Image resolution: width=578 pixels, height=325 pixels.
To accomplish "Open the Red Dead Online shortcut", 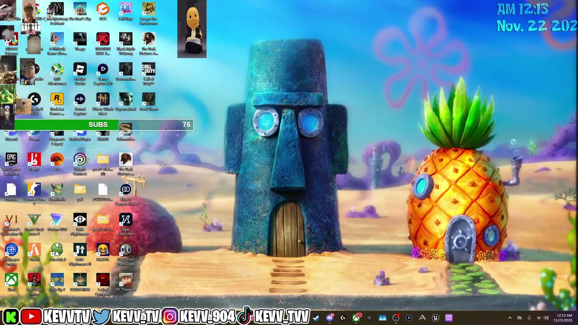I will [x=34, y=285].
